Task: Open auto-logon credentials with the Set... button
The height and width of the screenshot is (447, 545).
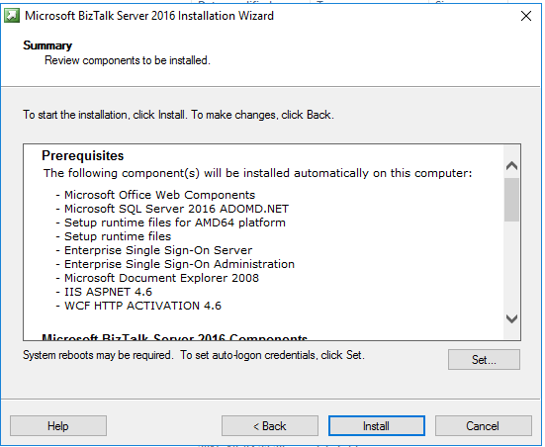Action: (x=484, y=360)
